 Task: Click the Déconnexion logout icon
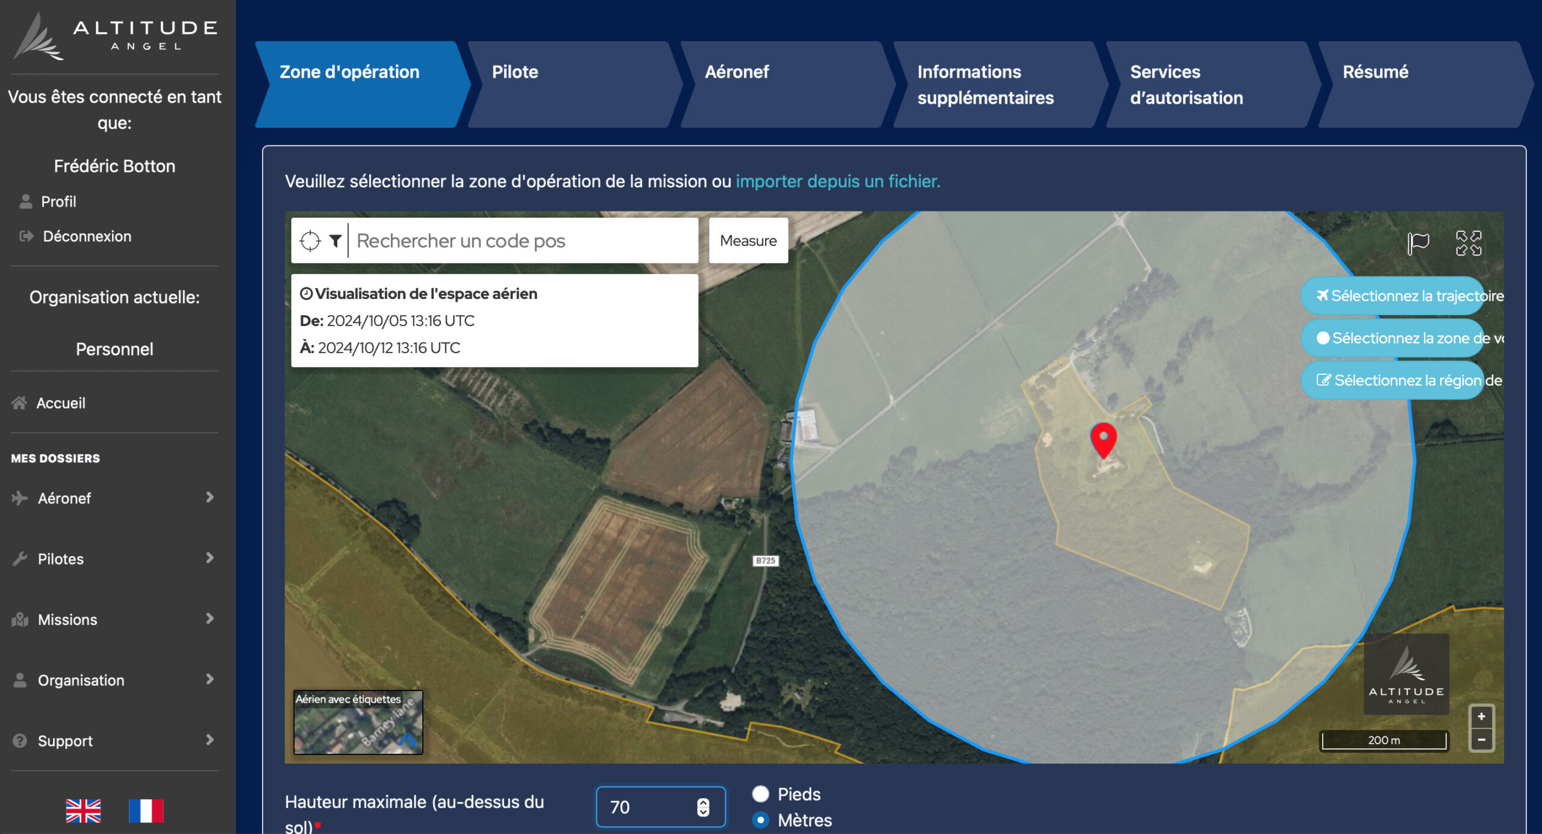(26, 236)
